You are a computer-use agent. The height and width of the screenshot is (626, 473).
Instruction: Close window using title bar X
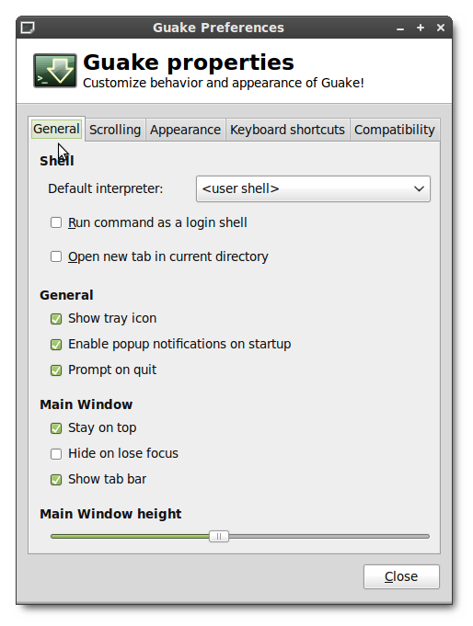441,28
